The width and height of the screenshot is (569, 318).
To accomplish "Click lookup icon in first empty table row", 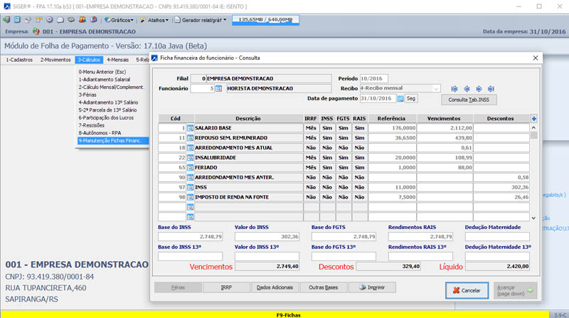I will click(x=190, y=207).
